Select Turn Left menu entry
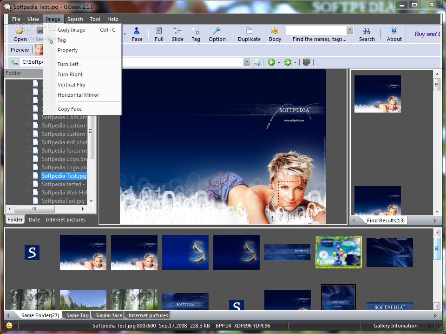The width and height of the screenshot is (446, 334). [83, 64]
